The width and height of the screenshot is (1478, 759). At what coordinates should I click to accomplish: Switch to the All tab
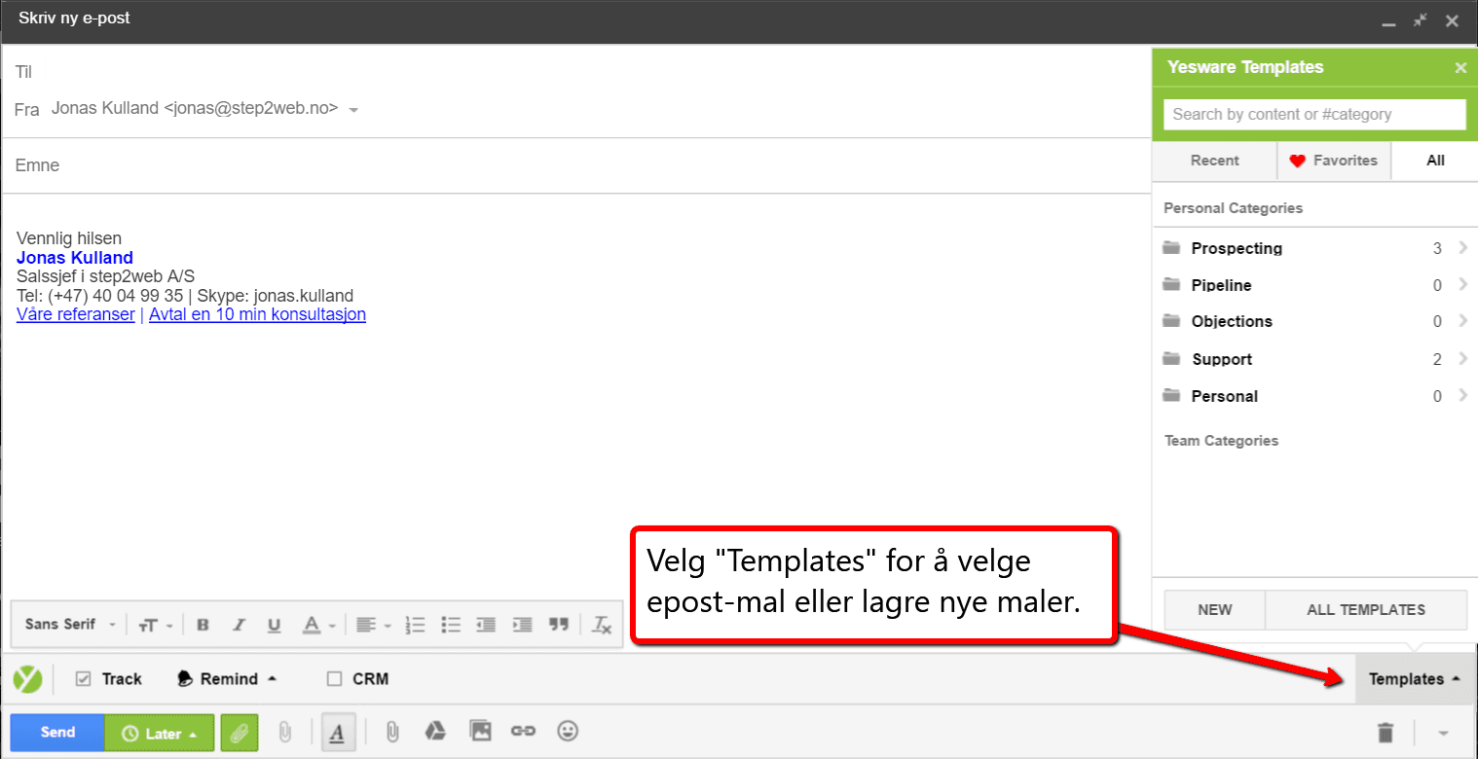pyautogui.click(x=1435, y=161)
